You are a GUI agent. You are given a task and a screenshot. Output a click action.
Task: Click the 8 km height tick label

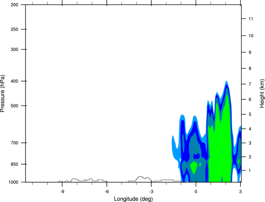click(250, 68)
